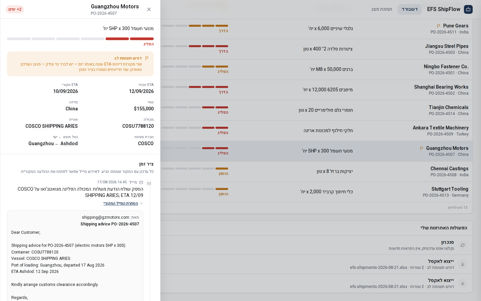Click sender address shipping@gzmotors.com
The height and width of the screenshot is (301, 481).
click(x=106, y=217)
